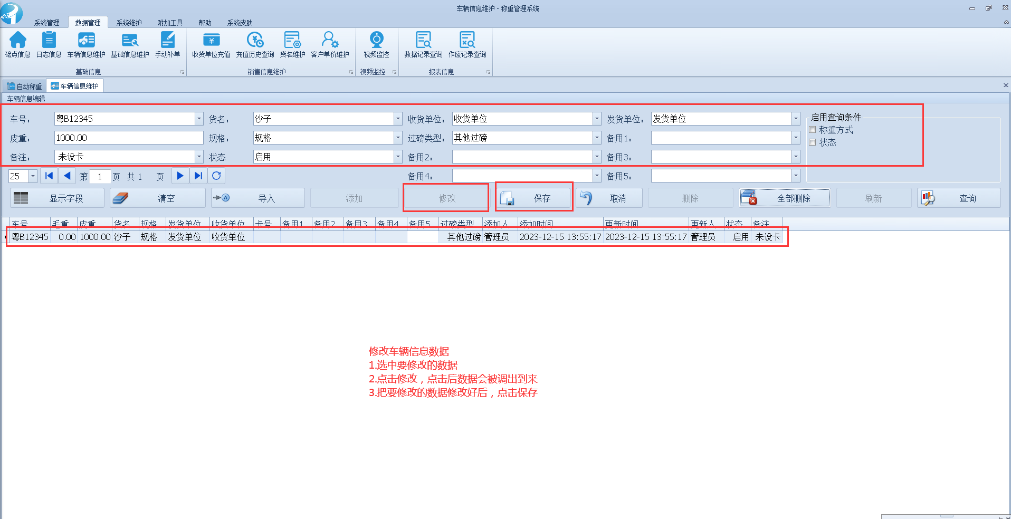Open the page size 25 dropdown
This screenshot has width=1011, height=519.
(33, 176)
